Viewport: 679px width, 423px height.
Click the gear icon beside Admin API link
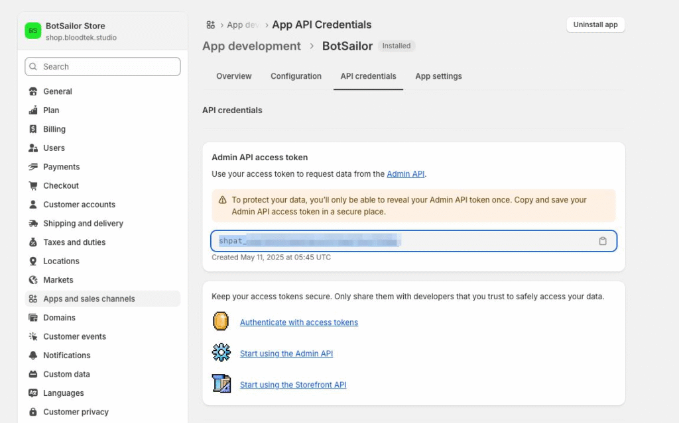click(x=221, y=352)
